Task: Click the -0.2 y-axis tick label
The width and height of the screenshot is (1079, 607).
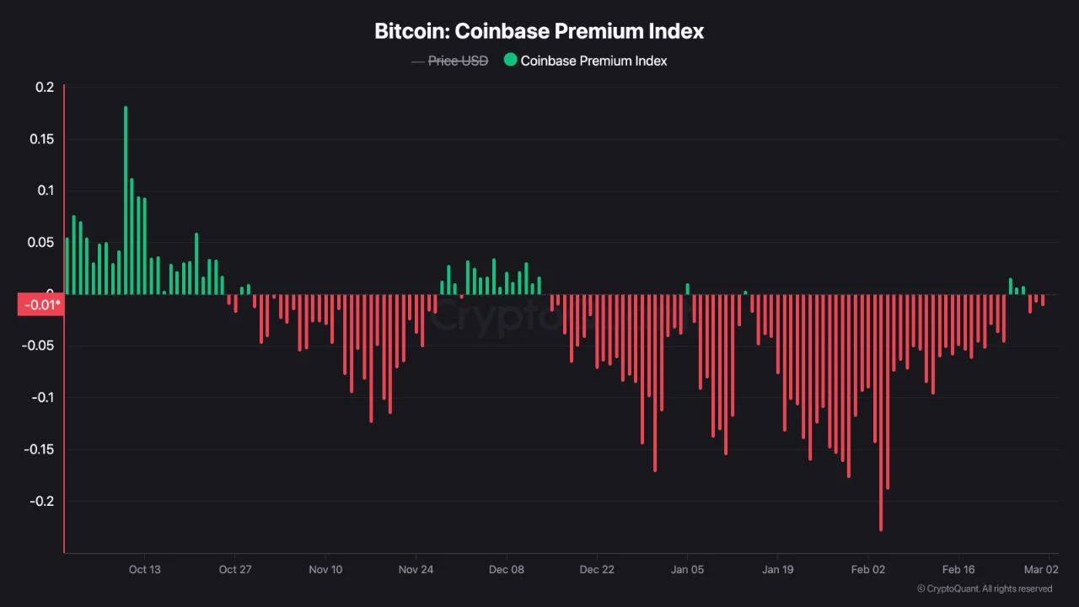Action: click(42, 501)
